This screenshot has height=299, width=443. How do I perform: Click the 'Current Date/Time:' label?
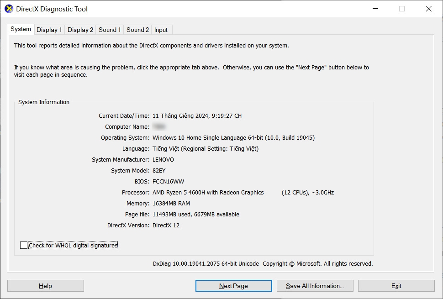tap(124, 116)
